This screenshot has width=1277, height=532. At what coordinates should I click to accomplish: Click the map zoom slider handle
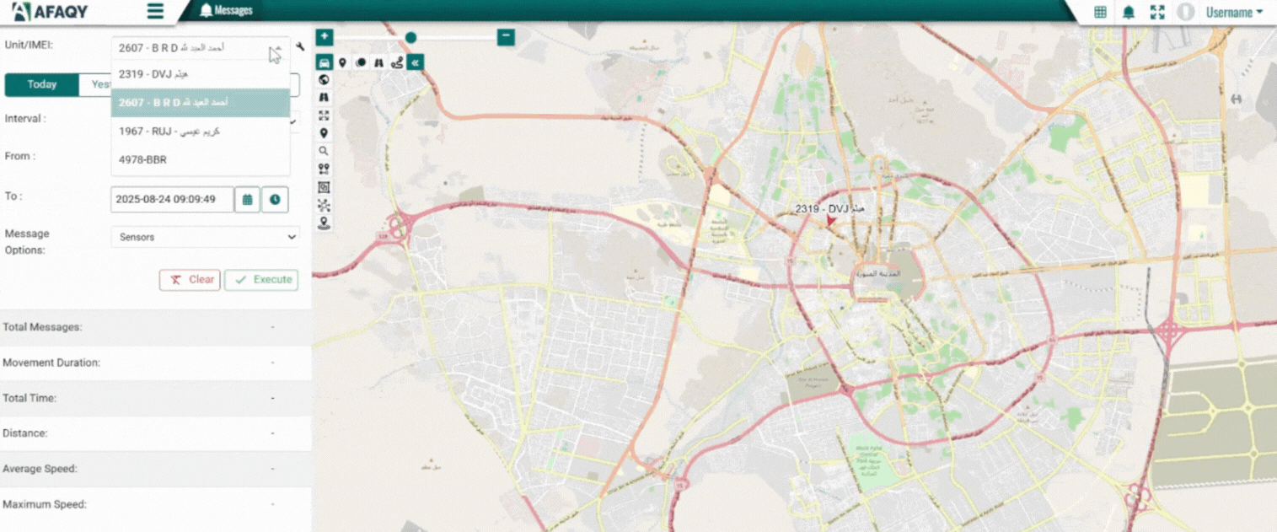pos(410,37)
